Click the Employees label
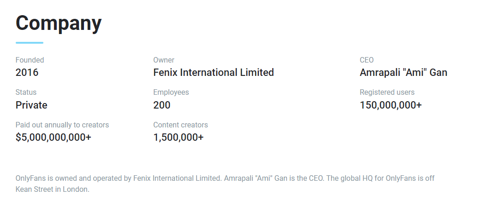This screenshot has width=479, height=207. point(171,92)
